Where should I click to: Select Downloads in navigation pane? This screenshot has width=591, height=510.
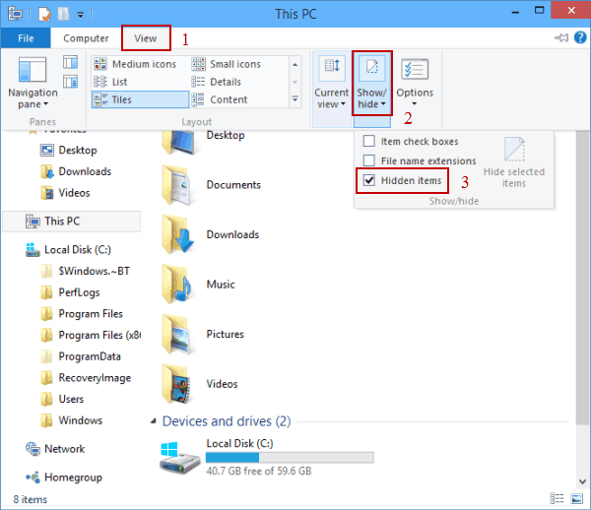[x=76, y=171]
